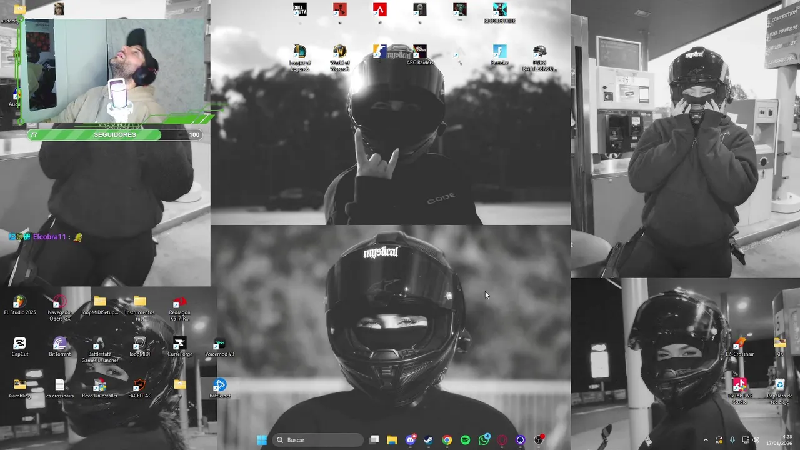The width and height of the screenshot is (800, 450).
Task: Launch the Fortnite desktop shortcut
Action: (499, 55)
